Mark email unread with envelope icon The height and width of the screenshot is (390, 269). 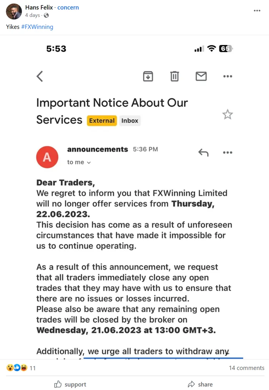click(x=201, y=76)
